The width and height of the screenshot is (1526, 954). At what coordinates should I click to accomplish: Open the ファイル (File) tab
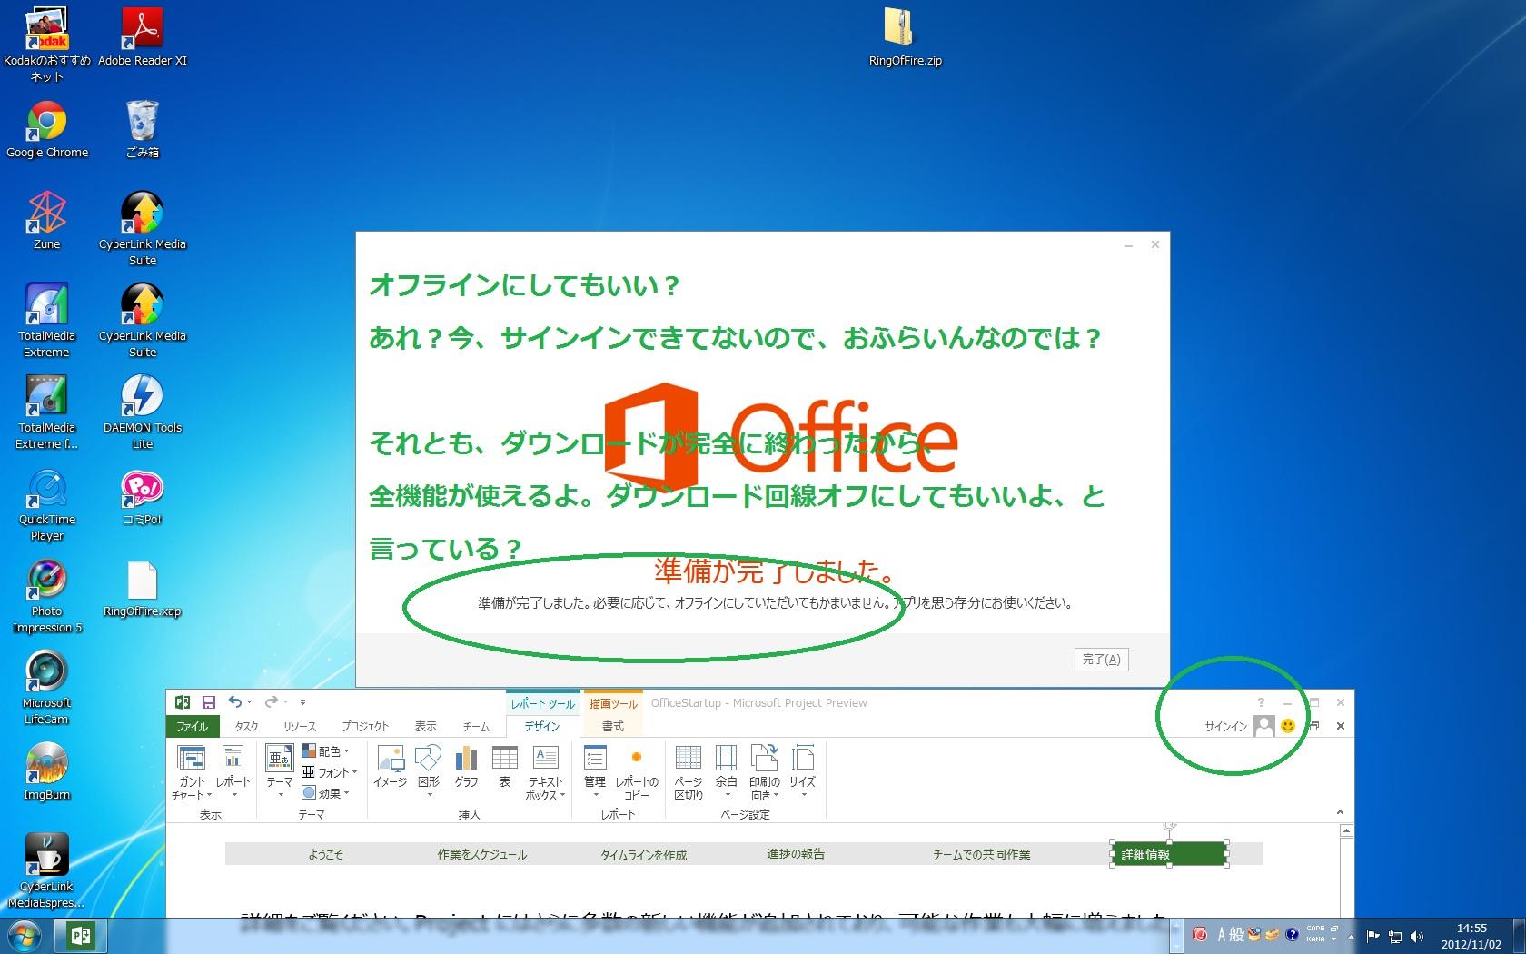[192, 726]
